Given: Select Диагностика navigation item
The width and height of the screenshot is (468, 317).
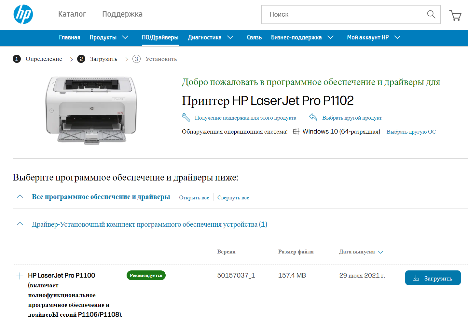Looking at the screenshot, I should [205, 37].
